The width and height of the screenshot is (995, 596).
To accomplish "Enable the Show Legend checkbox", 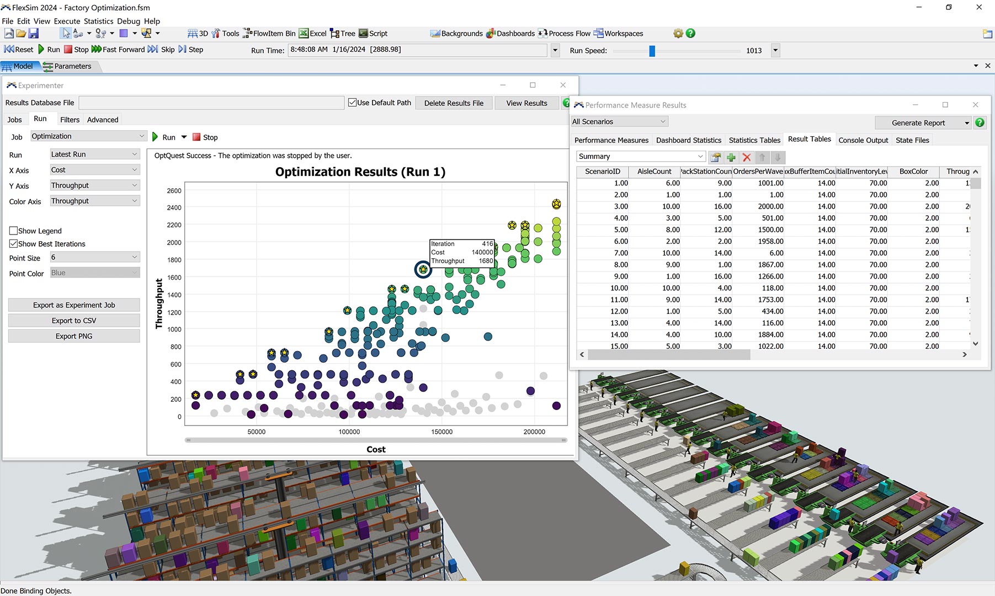I will pos(14,231).
